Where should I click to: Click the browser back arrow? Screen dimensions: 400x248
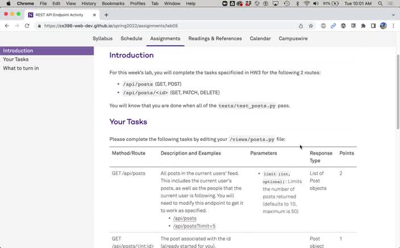coord(7,26)
